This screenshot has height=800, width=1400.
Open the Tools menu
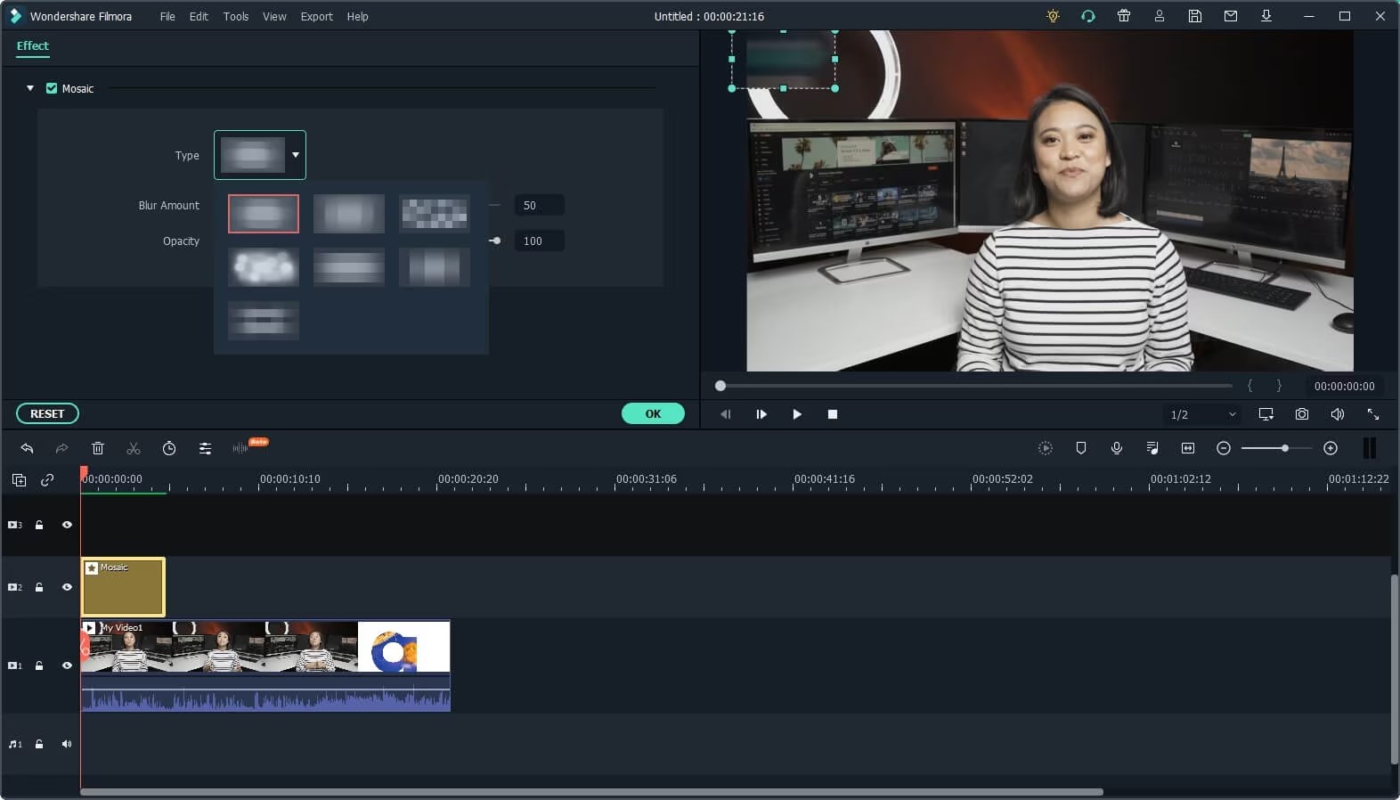[x=236, y=16]
